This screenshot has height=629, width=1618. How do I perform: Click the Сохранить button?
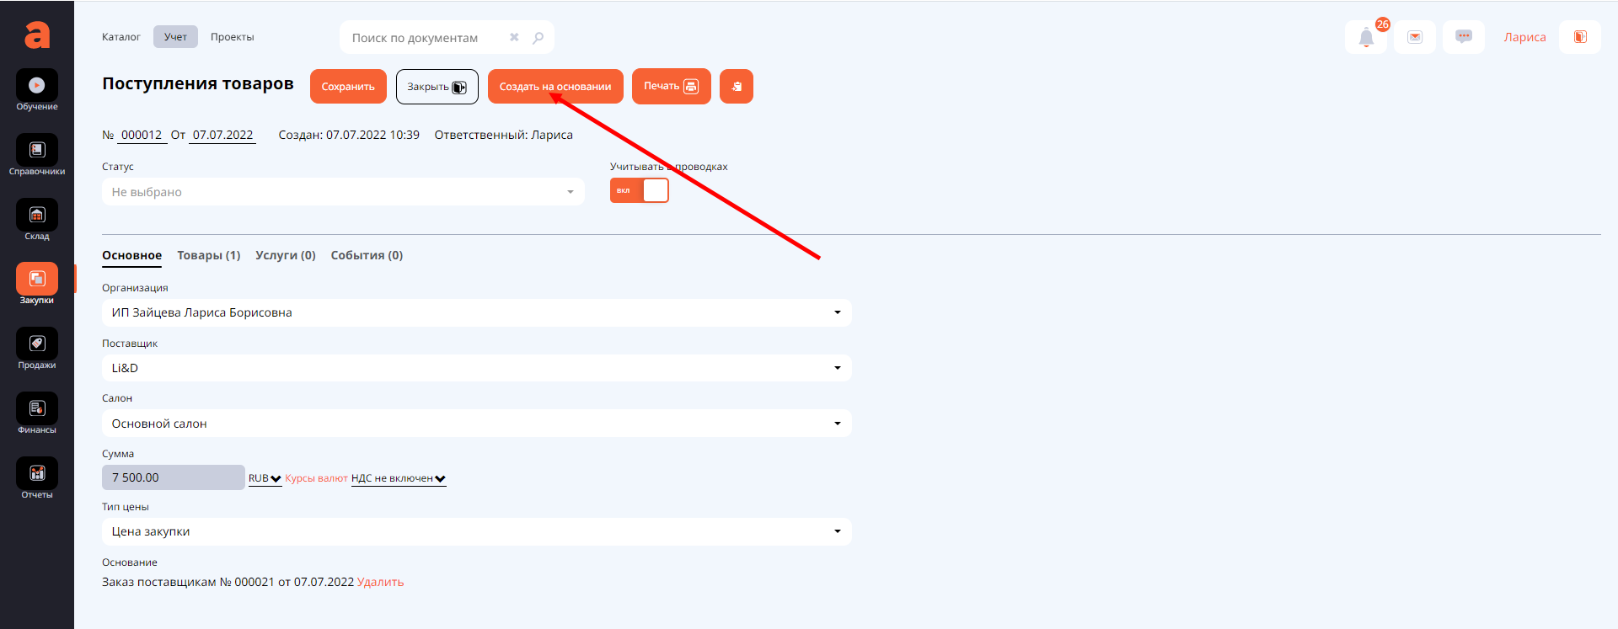point(348,87)
